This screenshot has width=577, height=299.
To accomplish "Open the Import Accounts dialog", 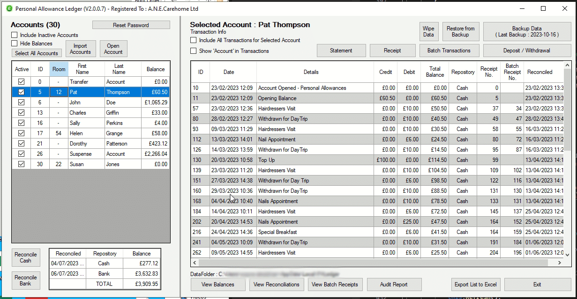I will pyautogui.click(x=80, y=49).
